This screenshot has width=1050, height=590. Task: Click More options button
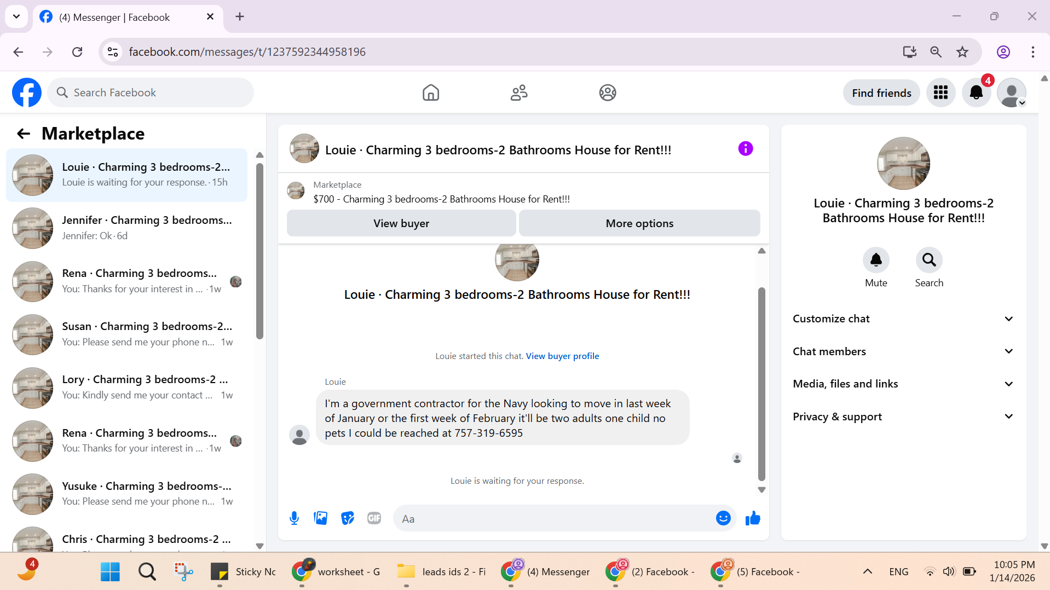point(639,223)
